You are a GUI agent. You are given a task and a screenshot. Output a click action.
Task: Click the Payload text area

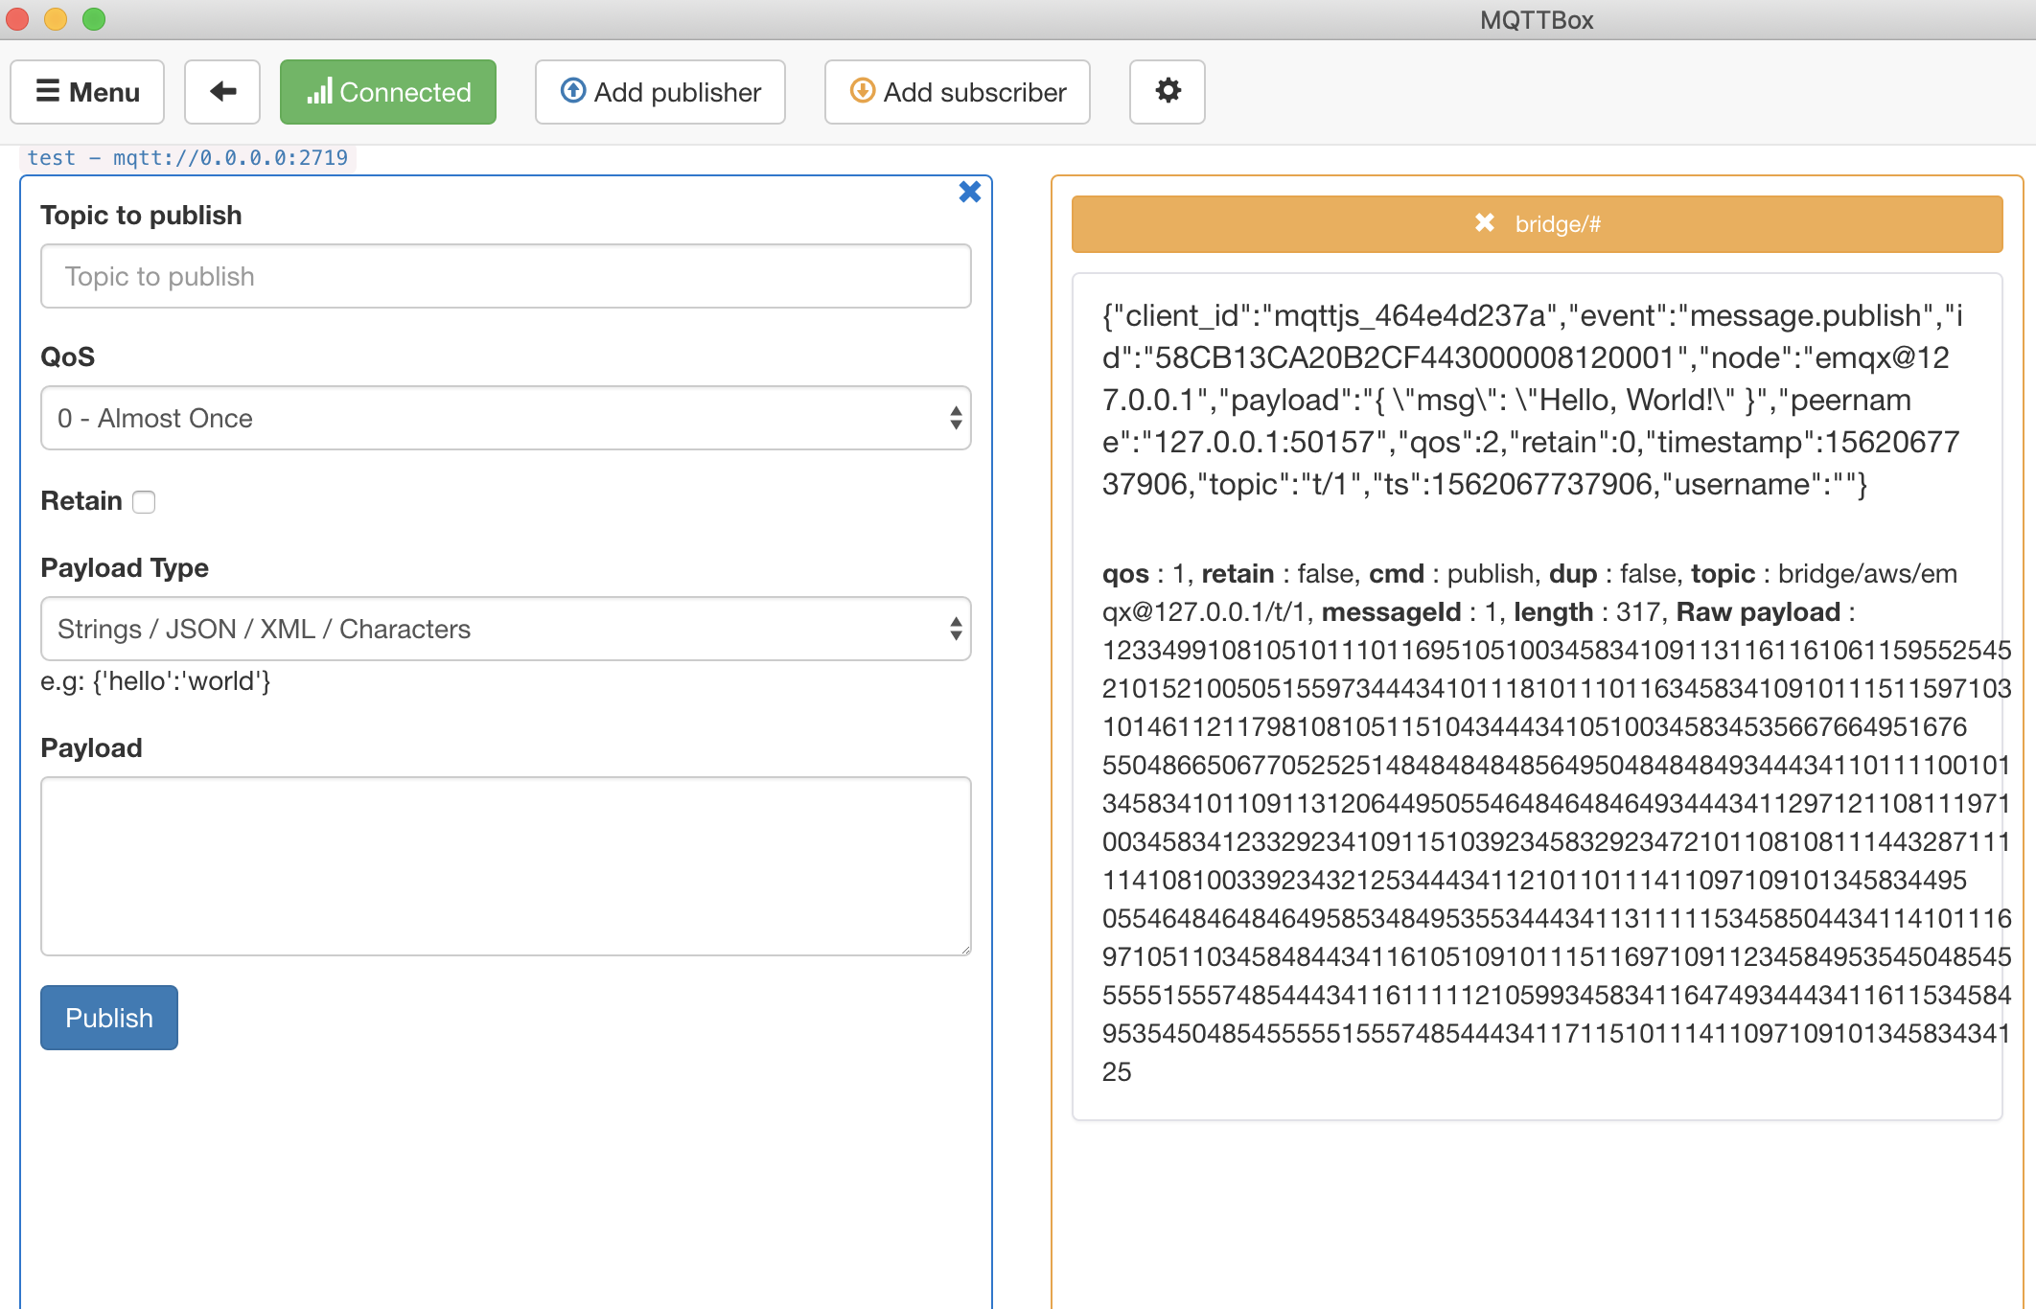click(x=506, y=866)
